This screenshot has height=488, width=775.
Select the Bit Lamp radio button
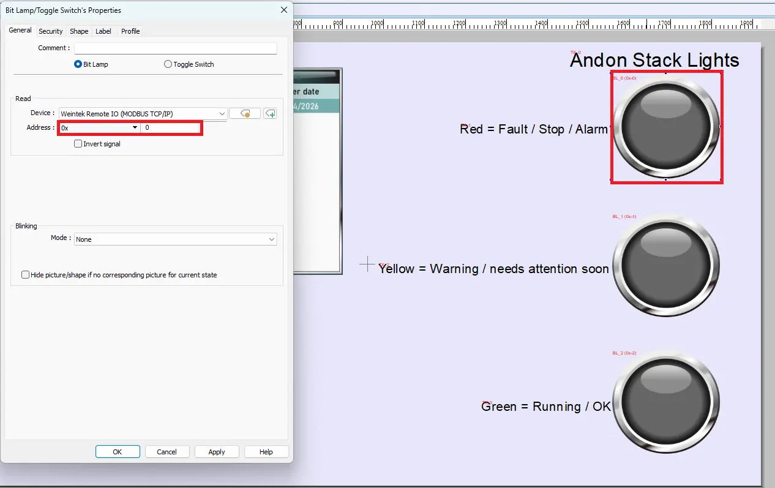coord(78,64)
